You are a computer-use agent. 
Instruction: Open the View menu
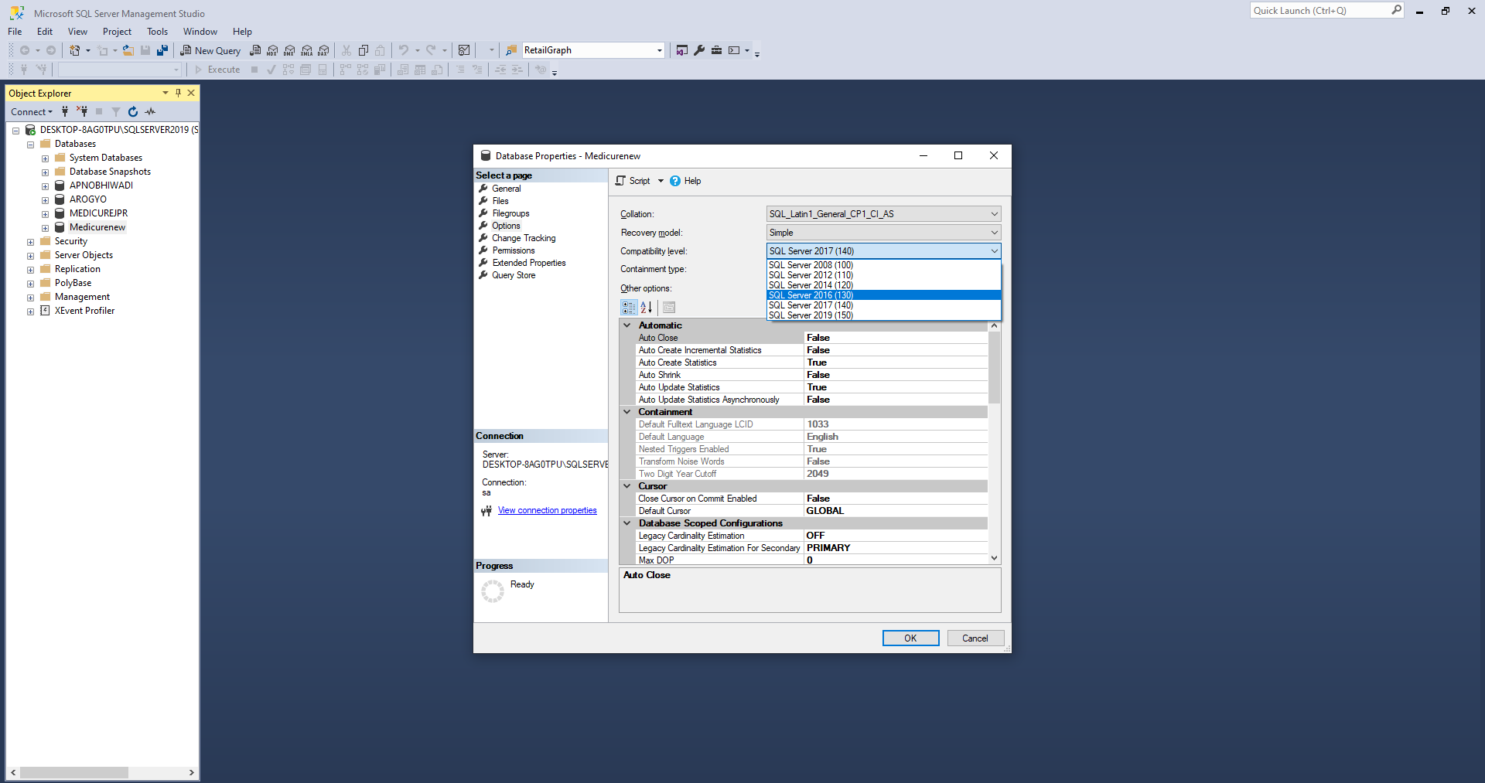click(77, 32)
